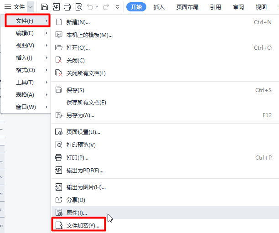This screenshot has width=279, height=233.
Task: Open the 表格(A) submenu
Action: 26,94
